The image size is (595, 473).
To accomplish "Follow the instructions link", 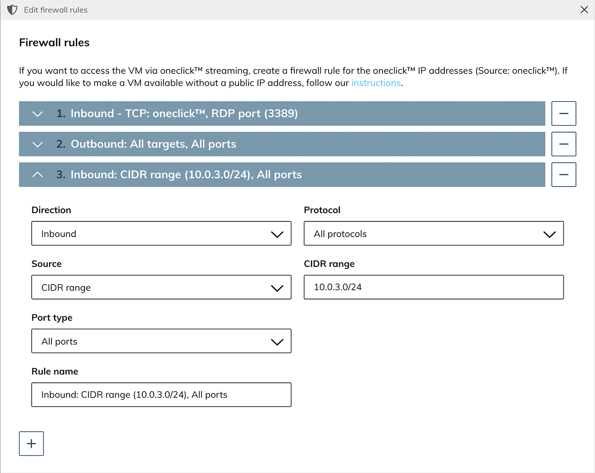I will [x=376, y=83].
